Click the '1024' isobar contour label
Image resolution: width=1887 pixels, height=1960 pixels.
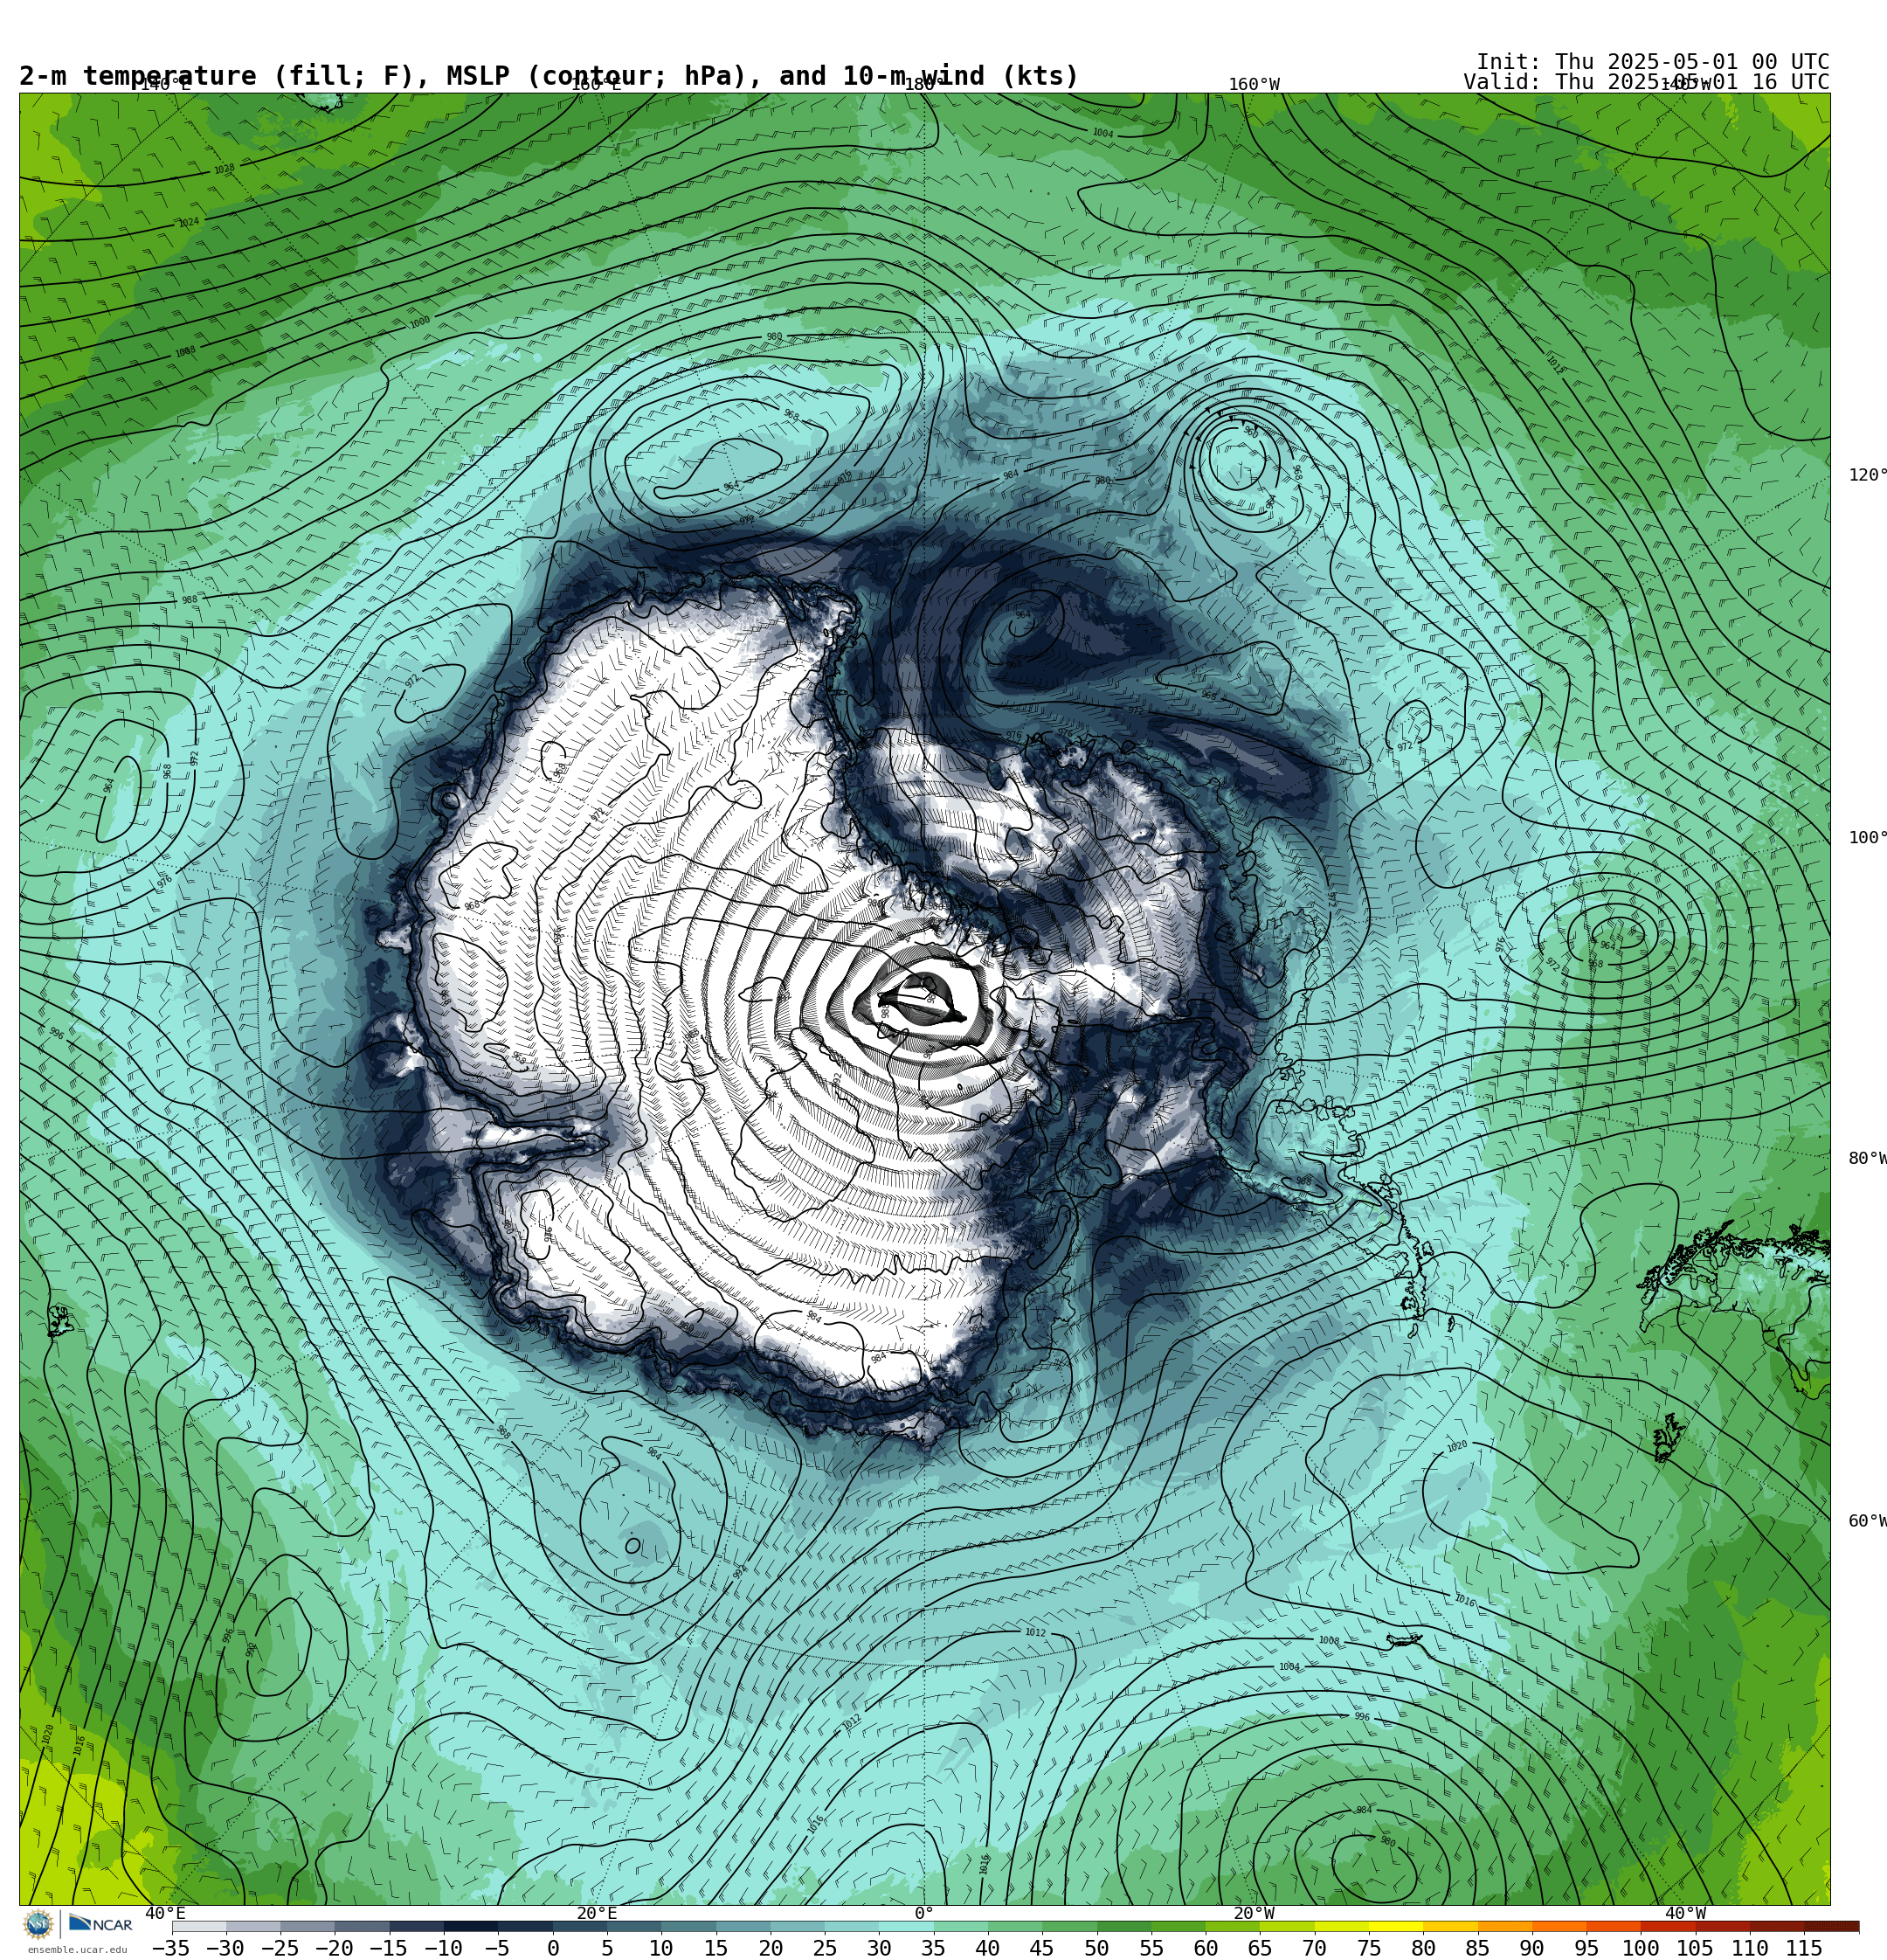pos(189,222)
